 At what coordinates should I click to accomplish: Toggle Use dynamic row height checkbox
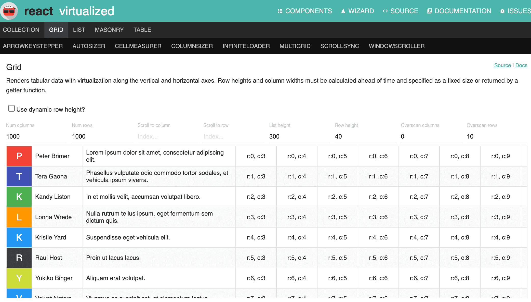(11, 109)
